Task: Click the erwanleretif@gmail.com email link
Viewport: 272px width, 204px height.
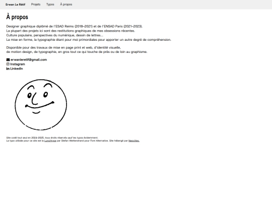Action: [29, 59]
